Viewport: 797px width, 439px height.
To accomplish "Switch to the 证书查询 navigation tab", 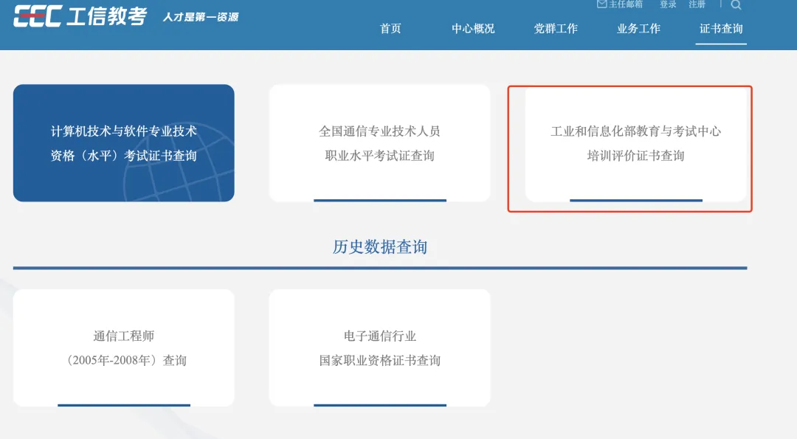I will point(720,29).
